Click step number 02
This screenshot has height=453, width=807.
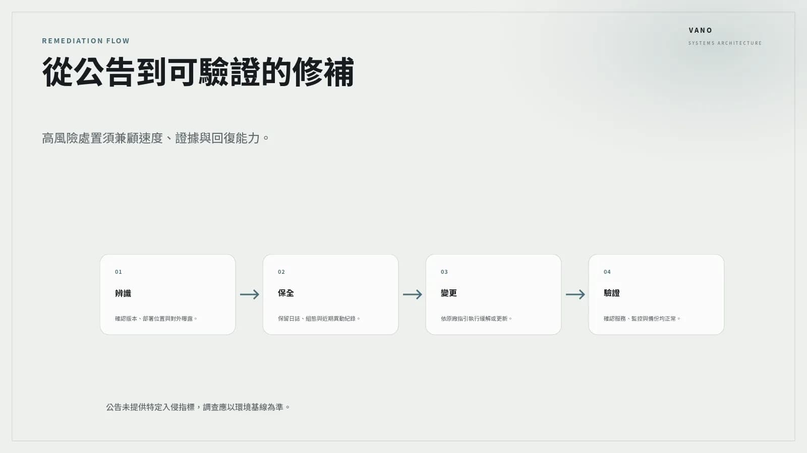click(x=281, y=272)
